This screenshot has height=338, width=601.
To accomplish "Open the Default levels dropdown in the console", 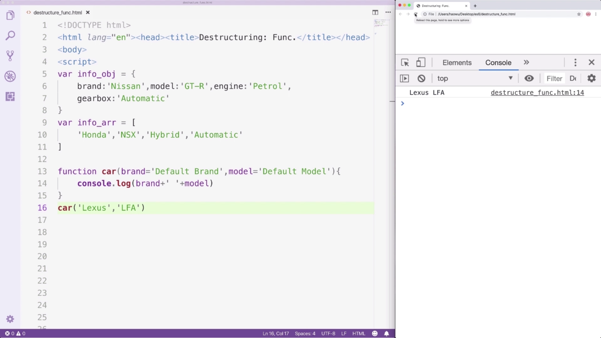I will (573, 78).
